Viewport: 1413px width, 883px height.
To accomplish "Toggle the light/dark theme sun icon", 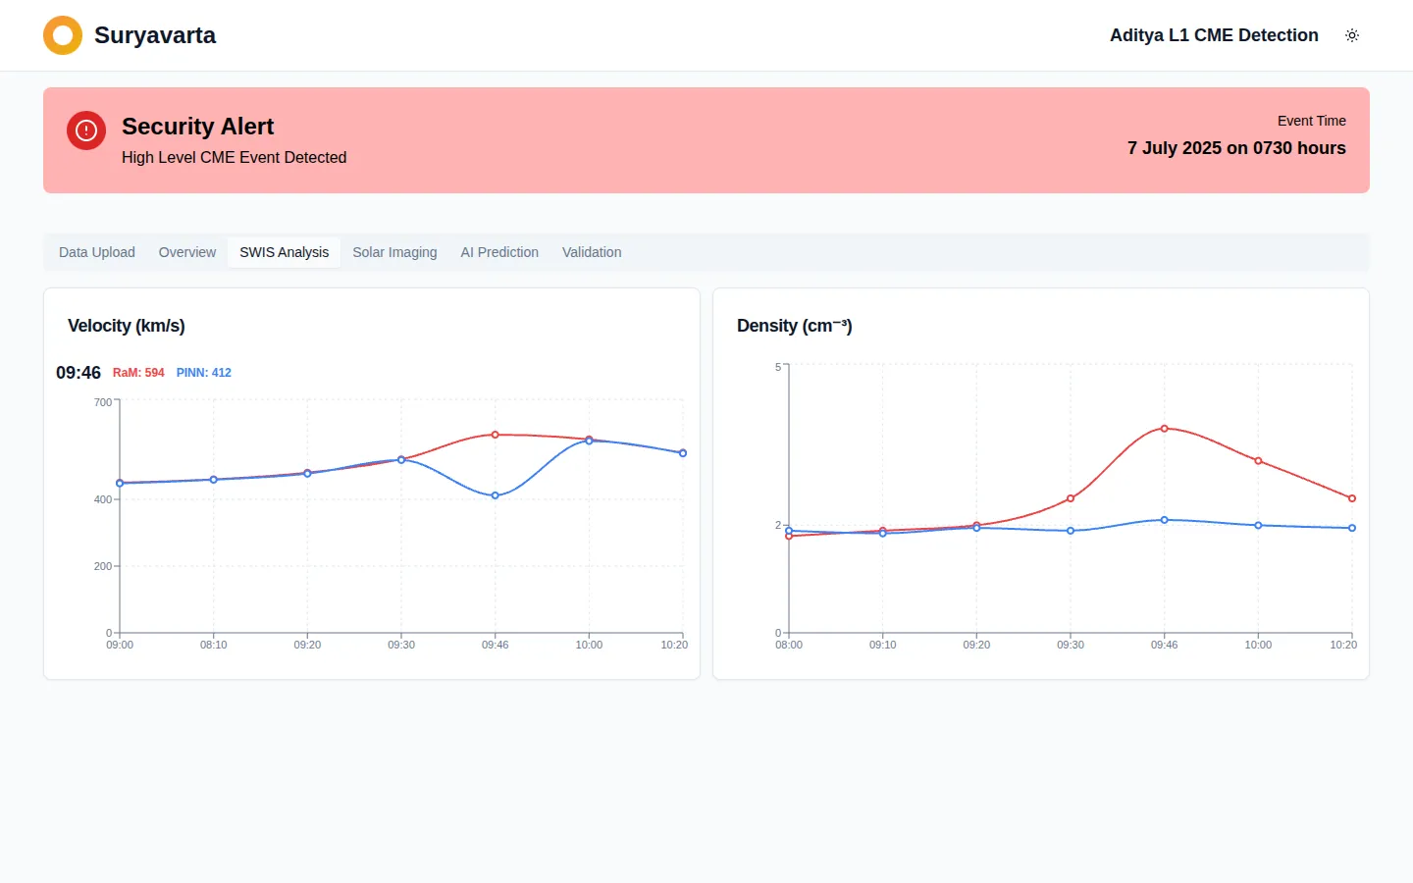I will [1352, 35].
